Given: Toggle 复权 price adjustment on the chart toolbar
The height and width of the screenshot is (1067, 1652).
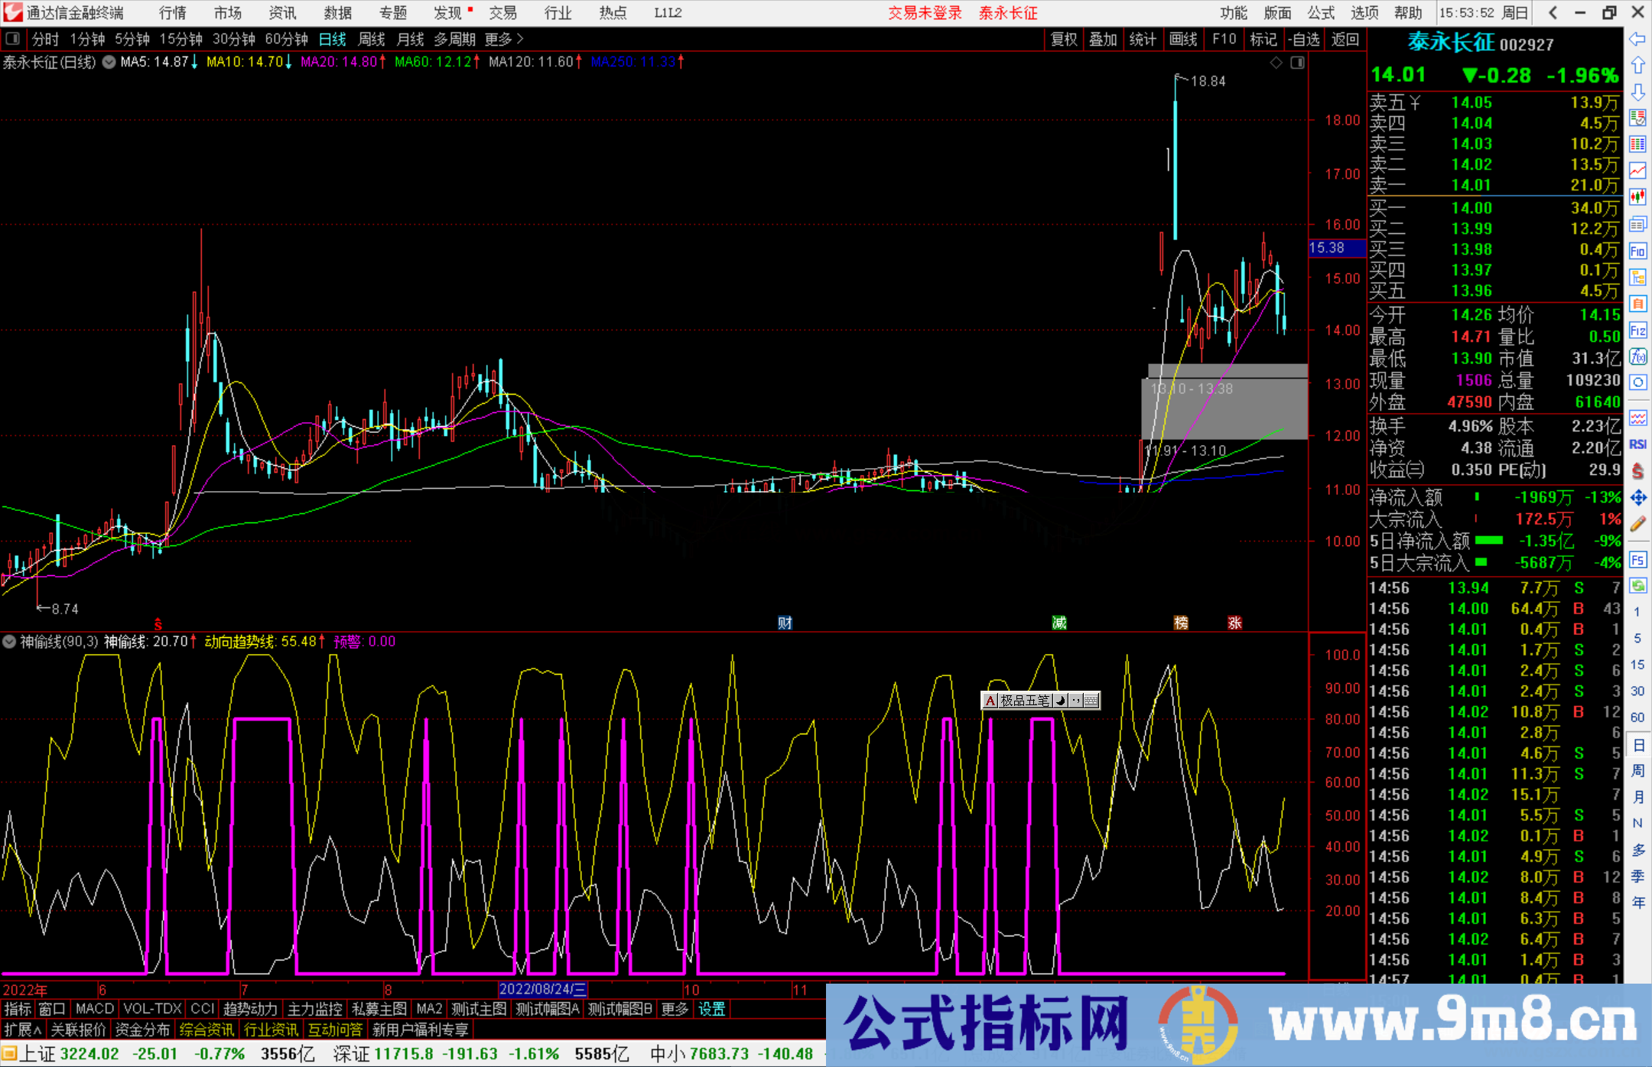Looking at the screenshot, I should click(x=1064, y=39).
